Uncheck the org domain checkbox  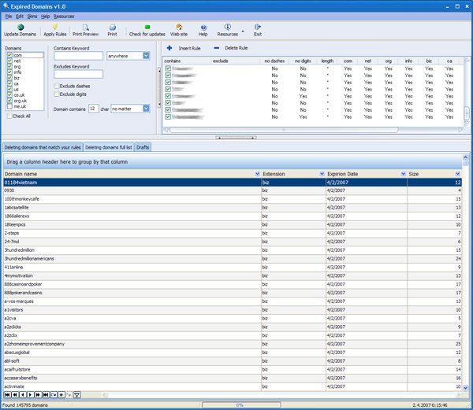click(9, 67)
